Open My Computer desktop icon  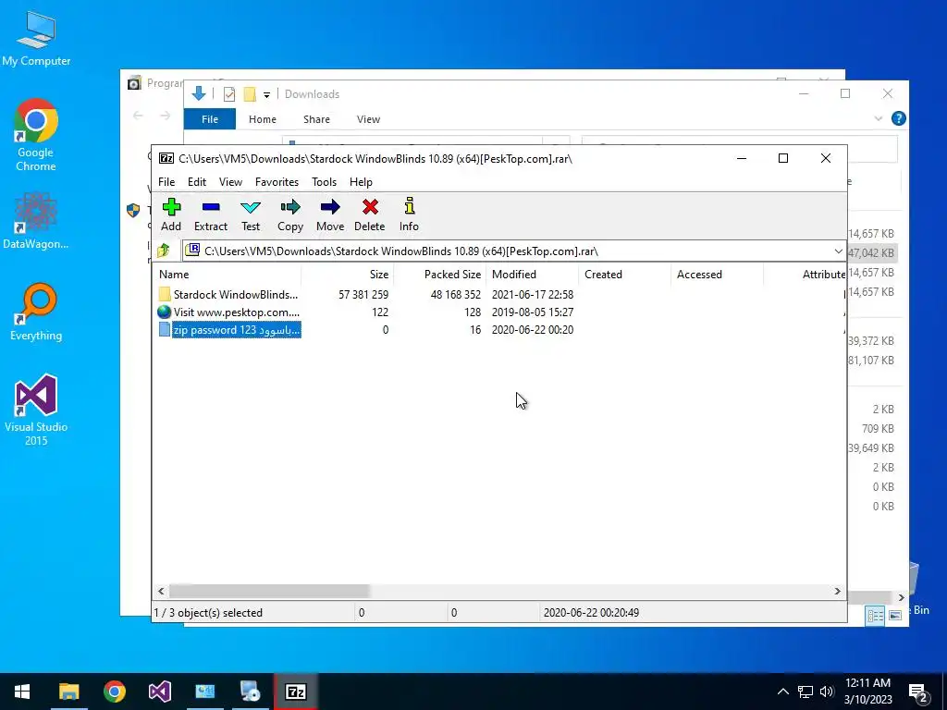tap(36, 40)
